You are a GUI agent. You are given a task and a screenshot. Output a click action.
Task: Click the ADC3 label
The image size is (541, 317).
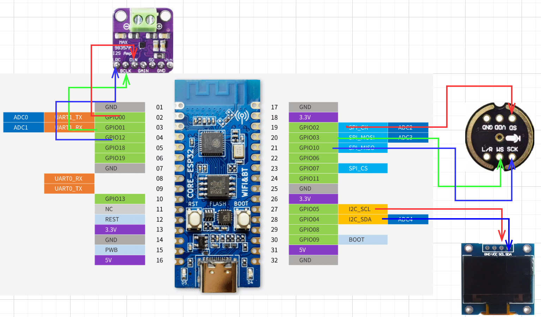408,138
